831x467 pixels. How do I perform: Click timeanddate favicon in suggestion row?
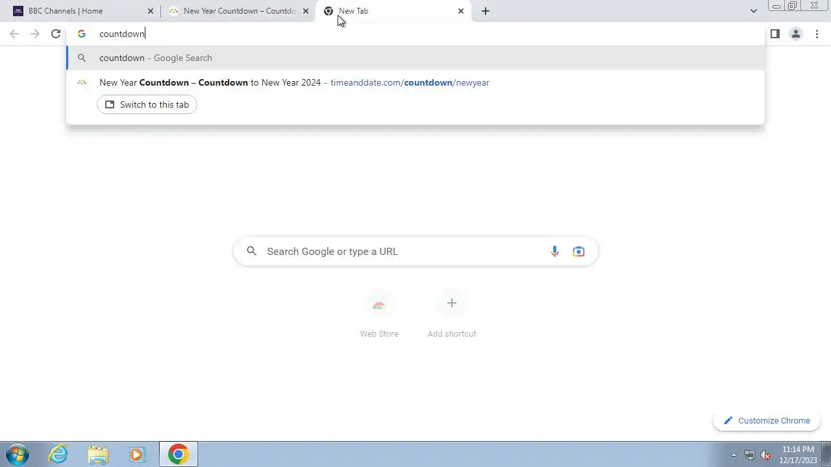pyautogui.click(x=82, y=82)
